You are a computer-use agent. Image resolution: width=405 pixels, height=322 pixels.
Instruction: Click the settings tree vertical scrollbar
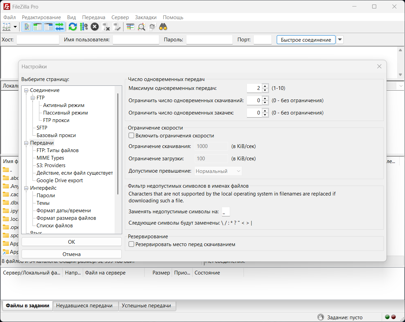(x=118, y=144)
